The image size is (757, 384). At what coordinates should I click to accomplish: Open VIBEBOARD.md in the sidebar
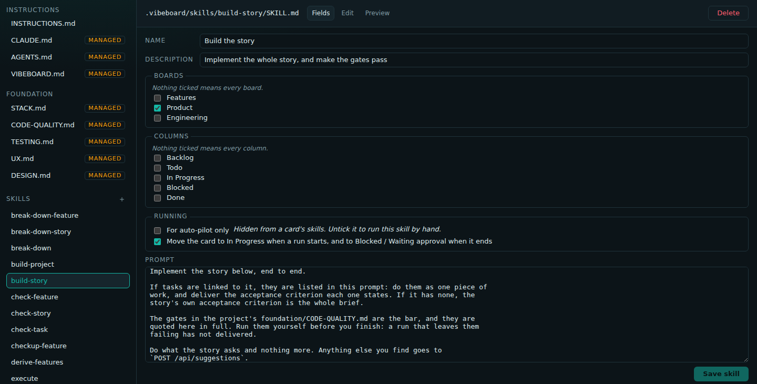[68, 74]
